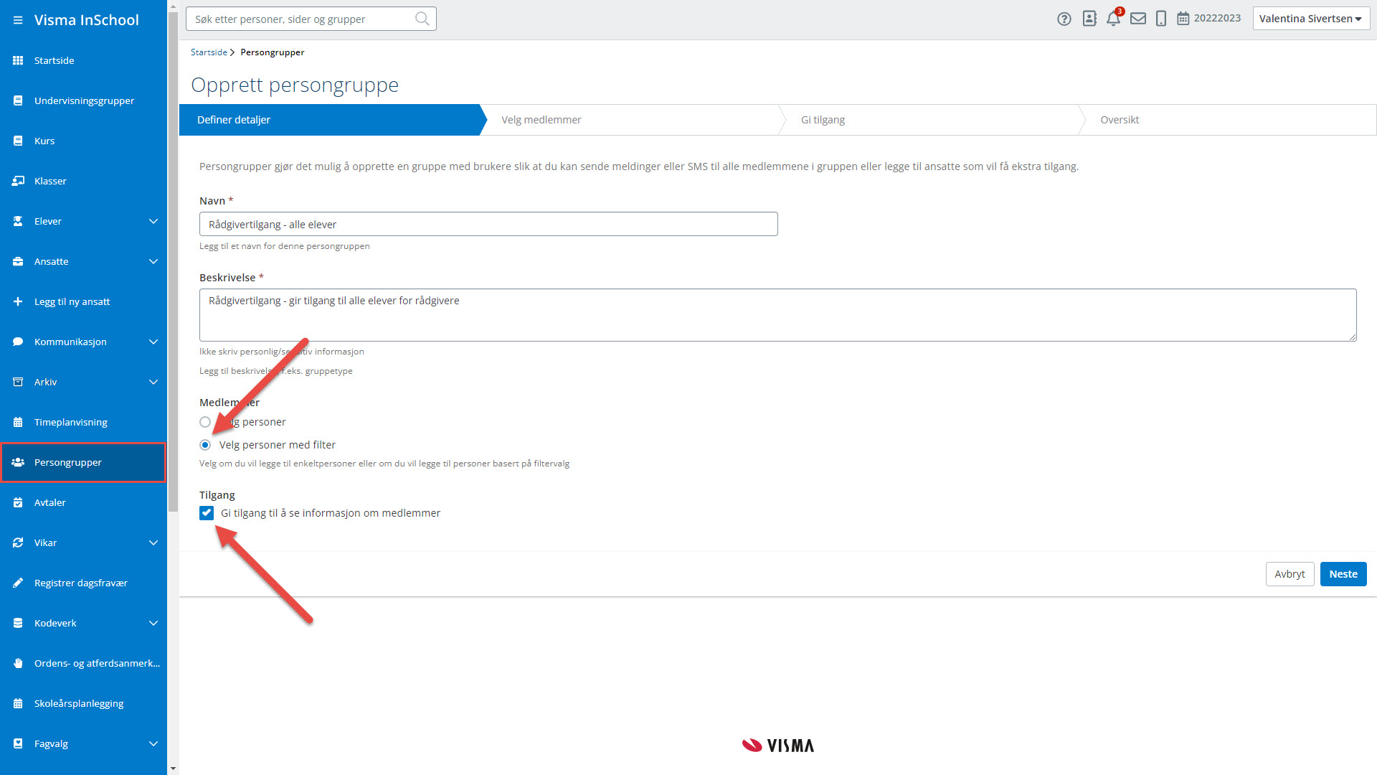Open Undervisningsgrupper in the sidebar menu
Image resolution: width=1377 pixels, height=775 pixels.
click(x=83, y=100)
